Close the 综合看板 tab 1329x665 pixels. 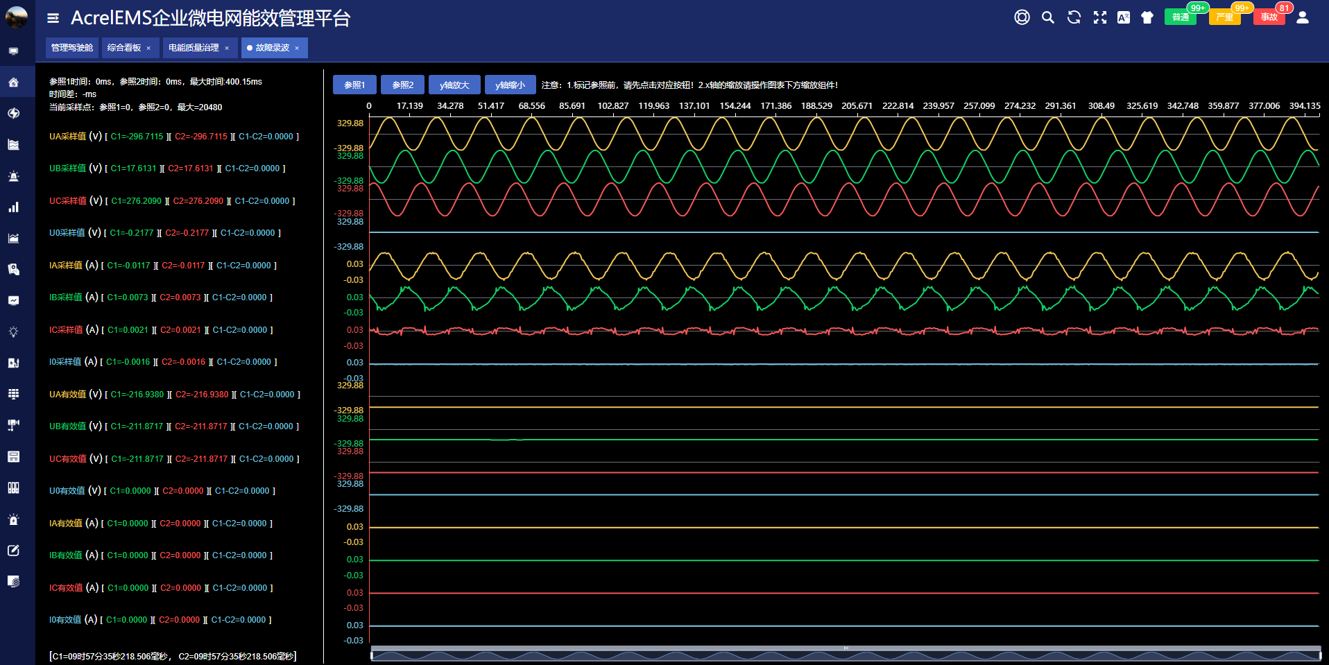tap(148, 49)
